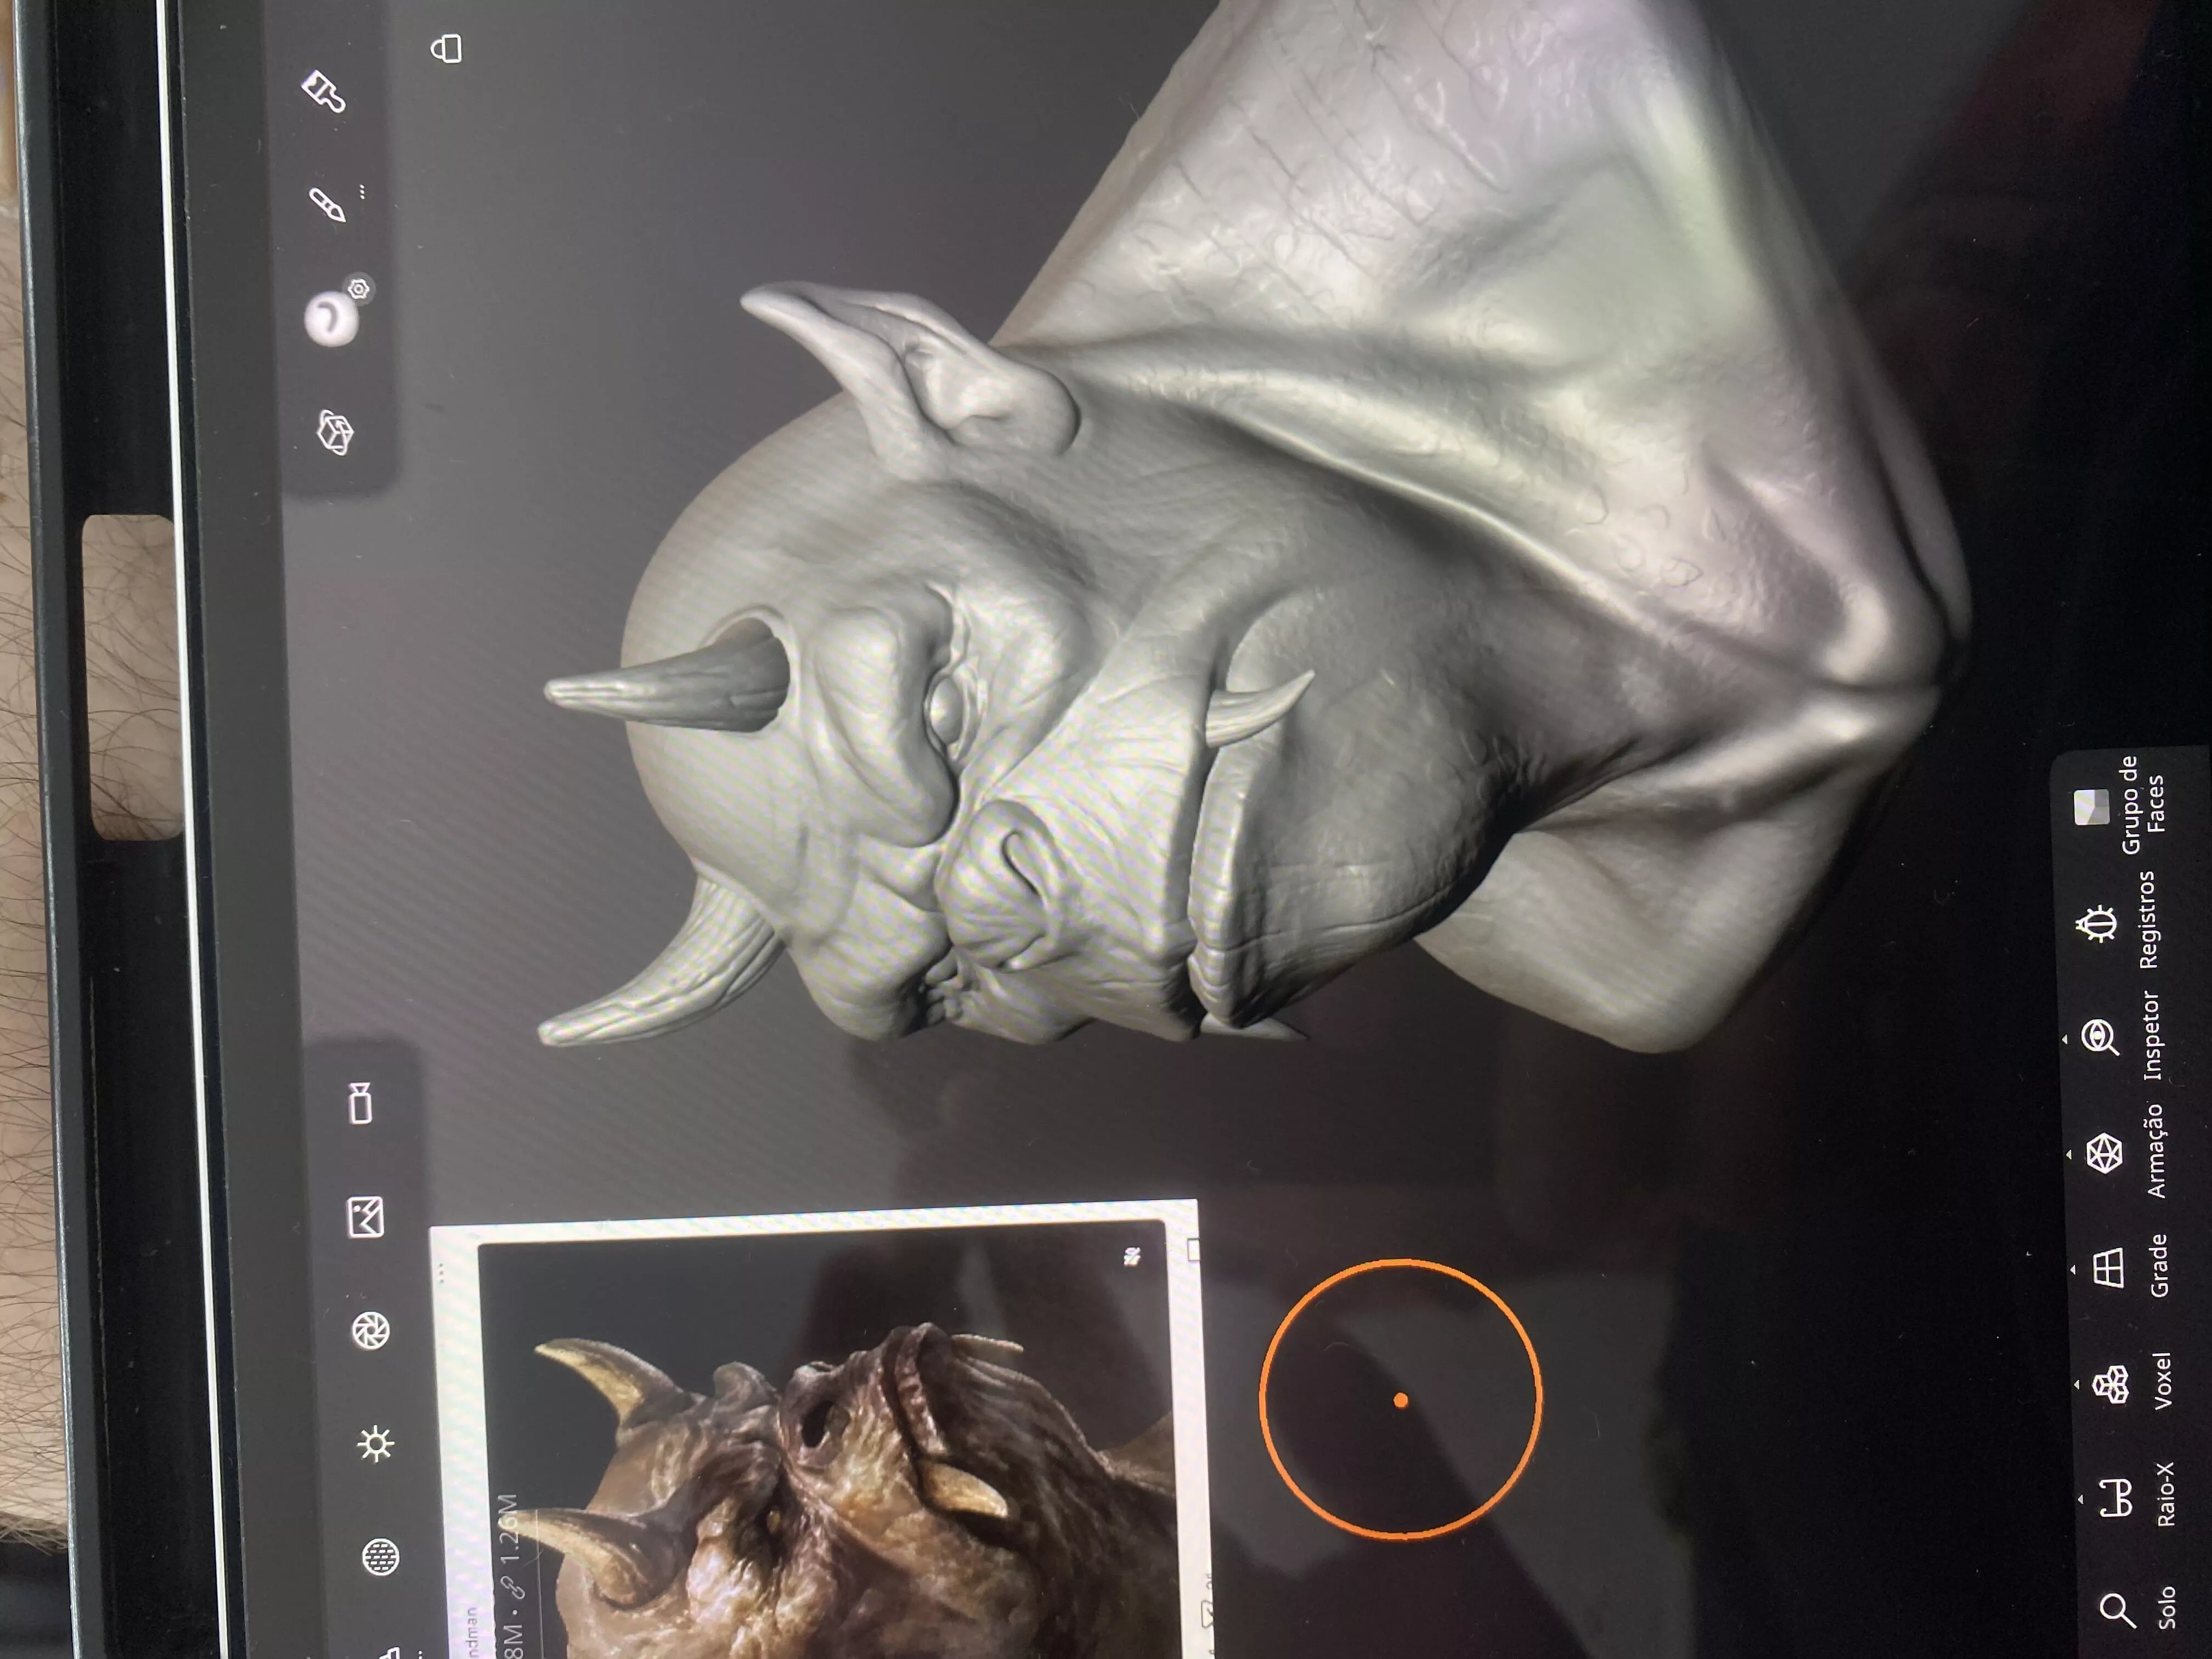Image resolution: width=2212 pixels, height=1659 pixels.
Task: Toggle Voxel option
Action: click(2132, 1382)
